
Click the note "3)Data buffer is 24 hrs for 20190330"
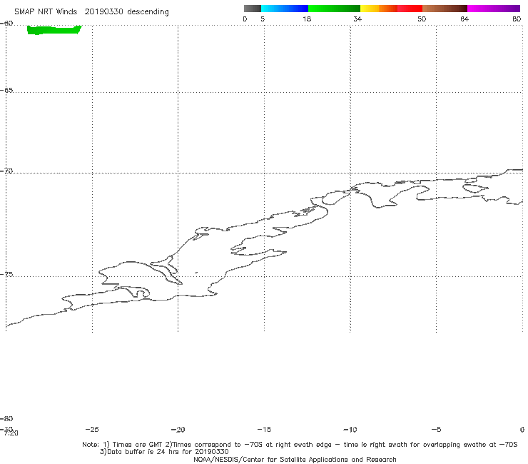pos(164,452)
